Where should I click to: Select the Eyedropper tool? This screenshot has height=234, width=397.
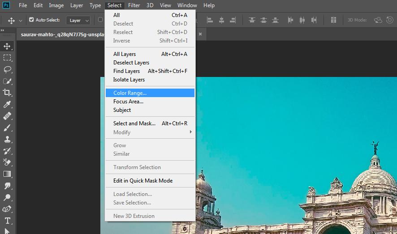point(7,104)
